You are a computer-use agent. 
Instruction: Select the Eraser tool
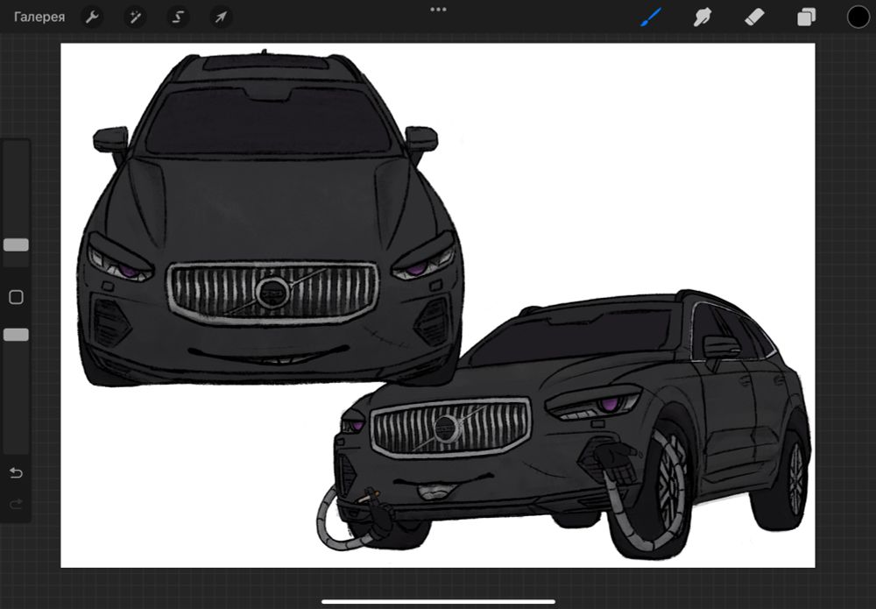(754, 18)
